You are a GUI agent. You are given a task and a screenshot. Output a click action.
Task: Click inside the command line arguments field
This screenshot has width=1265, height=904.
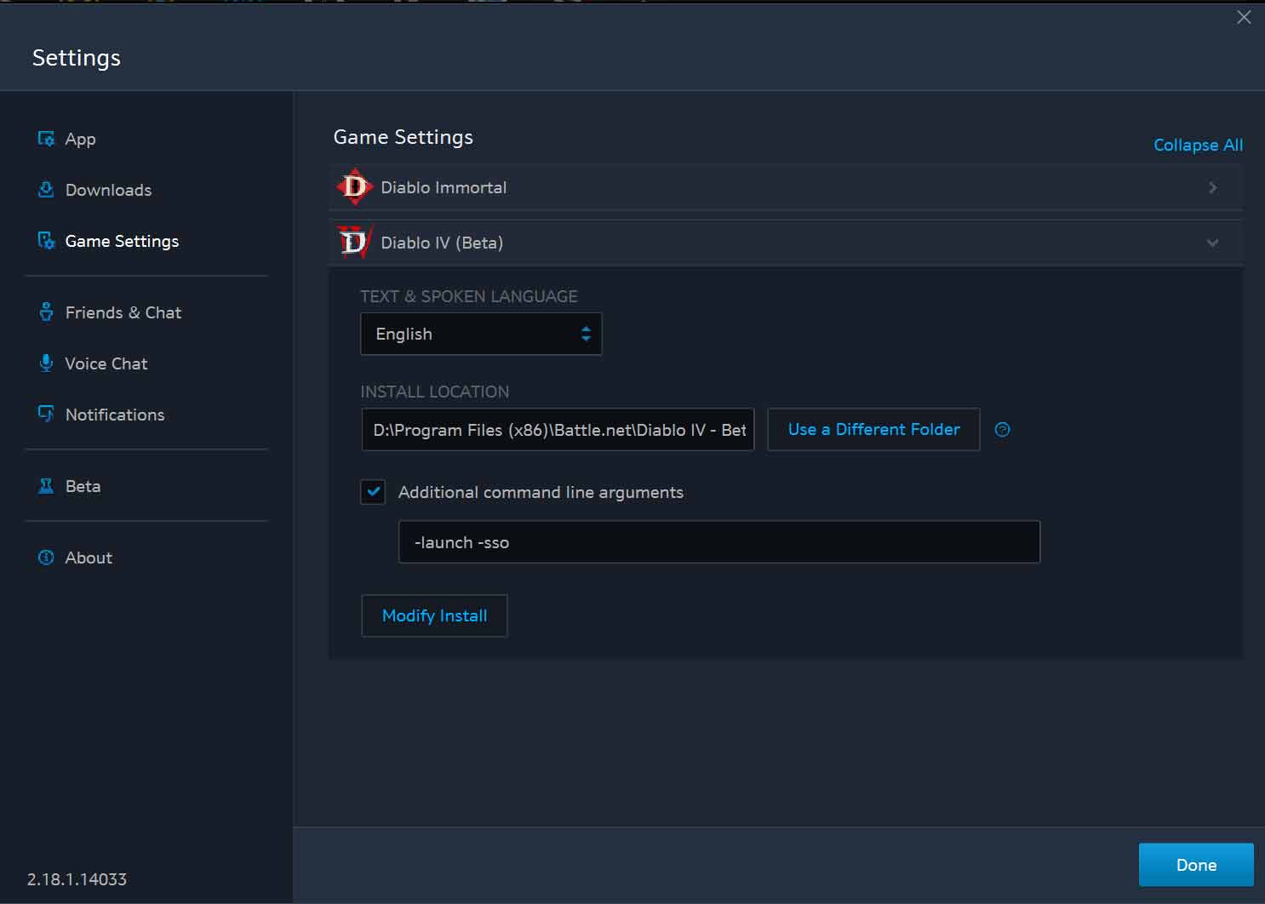coord(718,542)
